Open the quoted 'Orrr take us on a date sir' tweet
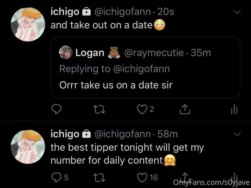Screen dimensions: 251x188 coord(145,67)
